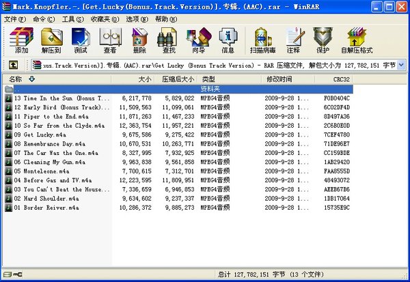Run the 测试 (Test) archive tool
The height and width of the screenshot is (282, 410).
81,40
